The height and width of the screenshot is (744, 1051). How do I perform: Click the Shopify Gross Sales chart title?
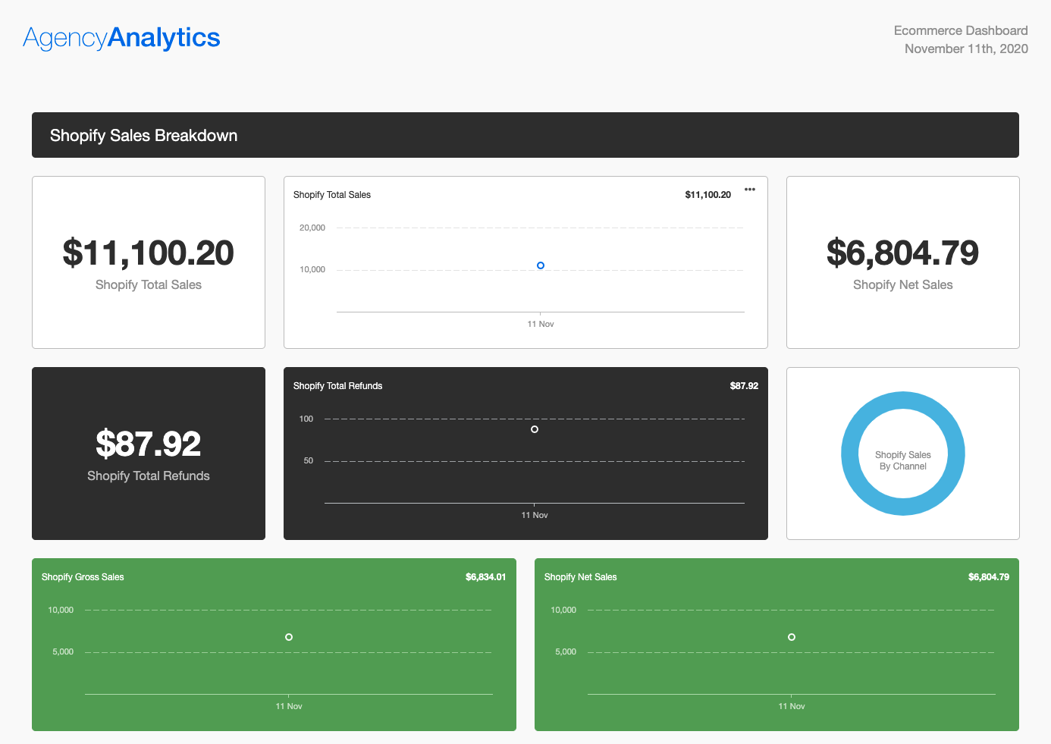point(83,577)
